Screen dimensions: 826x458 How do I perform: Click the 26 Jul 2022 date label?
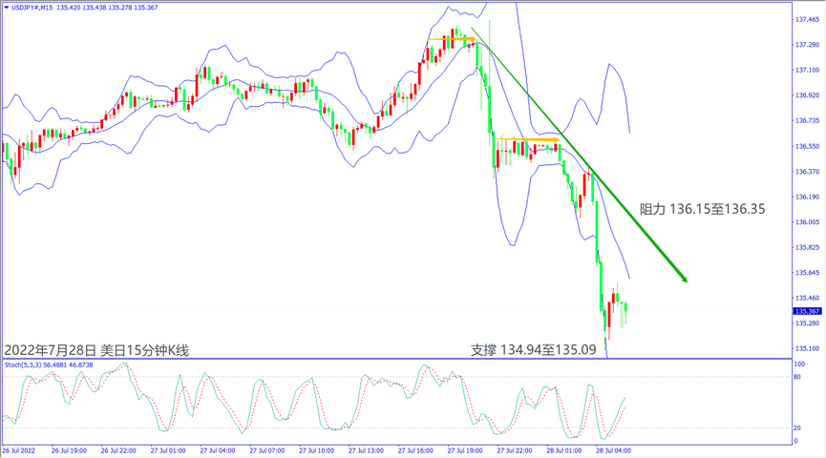(x=19, y=450)
